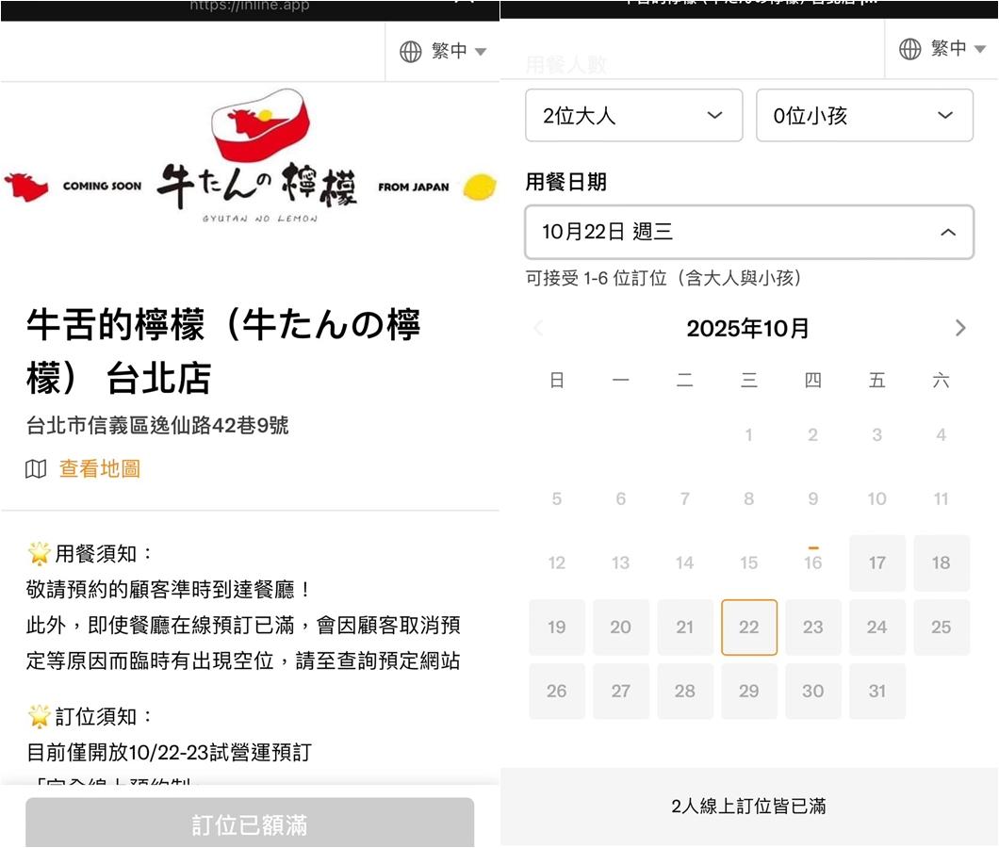The height and width of the screenshot is (848, 999).
Task: Click the text 目前僅開放10/22-23試營運預訂
Action: point(169,753)
